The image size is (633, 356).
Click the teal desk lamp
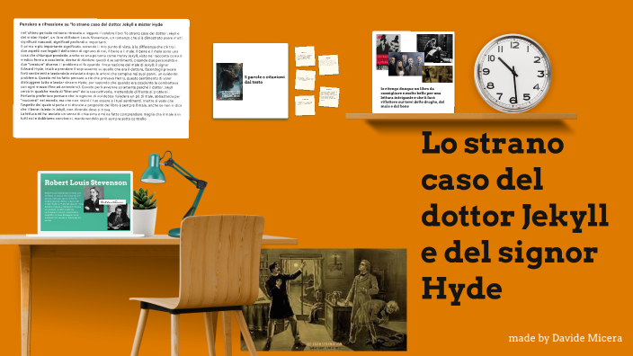(174, 193)
